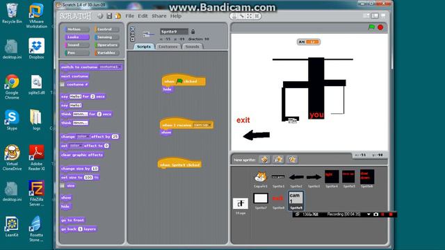Set rotation style to can rotate
Image resolution: width=445 pixels, height=250 pixels.
click(x=132, y=29)
